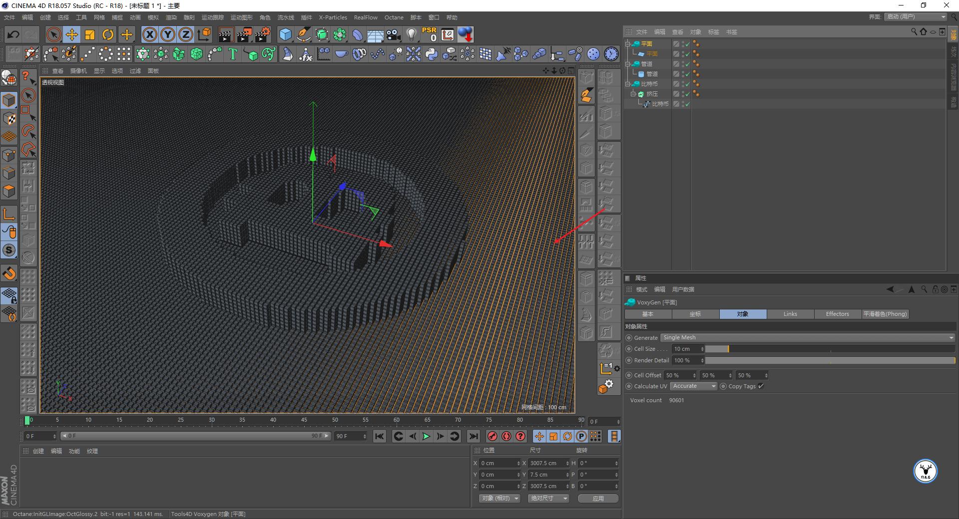959x519 pixels.
Task: Select the Move tool in the toolbar
Action: click(x=71, y=34)
